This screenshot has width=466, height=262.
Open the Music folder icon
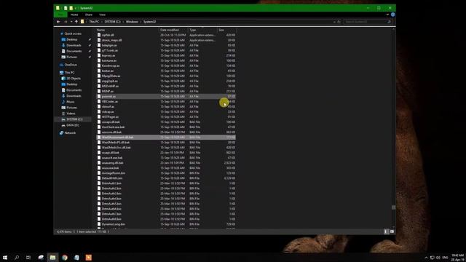tap(63, 102)
